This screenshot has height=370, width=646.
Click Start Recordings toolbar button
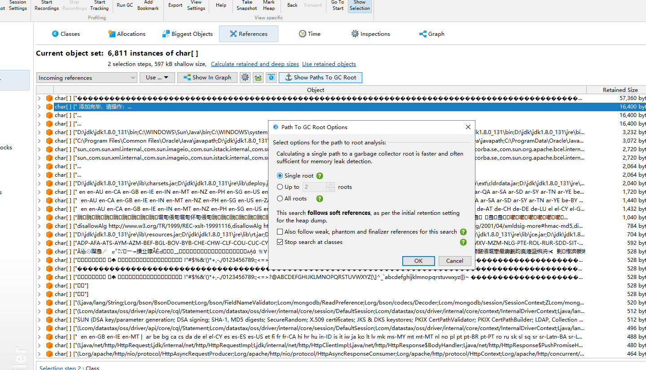tap(47, 5)
